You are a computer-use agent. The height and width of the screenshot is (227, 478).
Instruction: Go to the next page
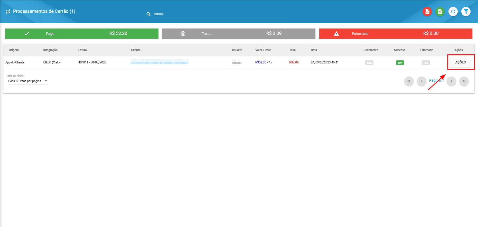[x=451, y=81]
